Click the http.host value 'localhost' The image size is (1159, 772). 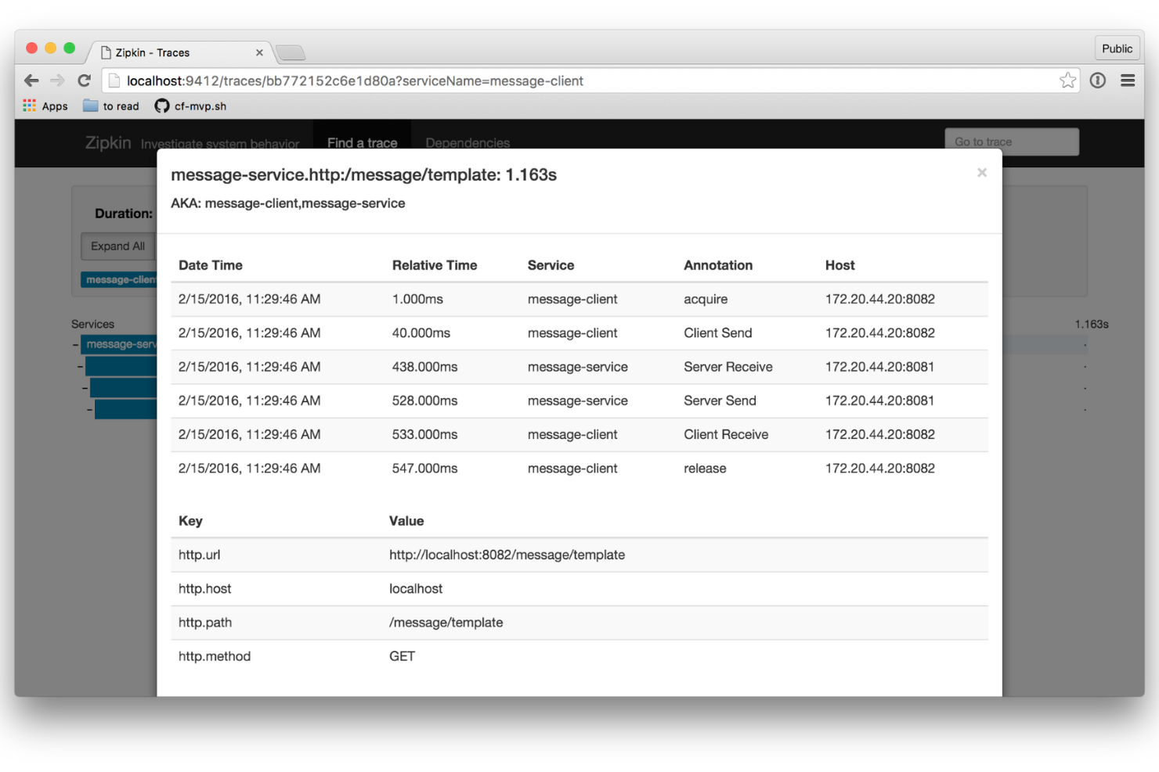[416, 588]
